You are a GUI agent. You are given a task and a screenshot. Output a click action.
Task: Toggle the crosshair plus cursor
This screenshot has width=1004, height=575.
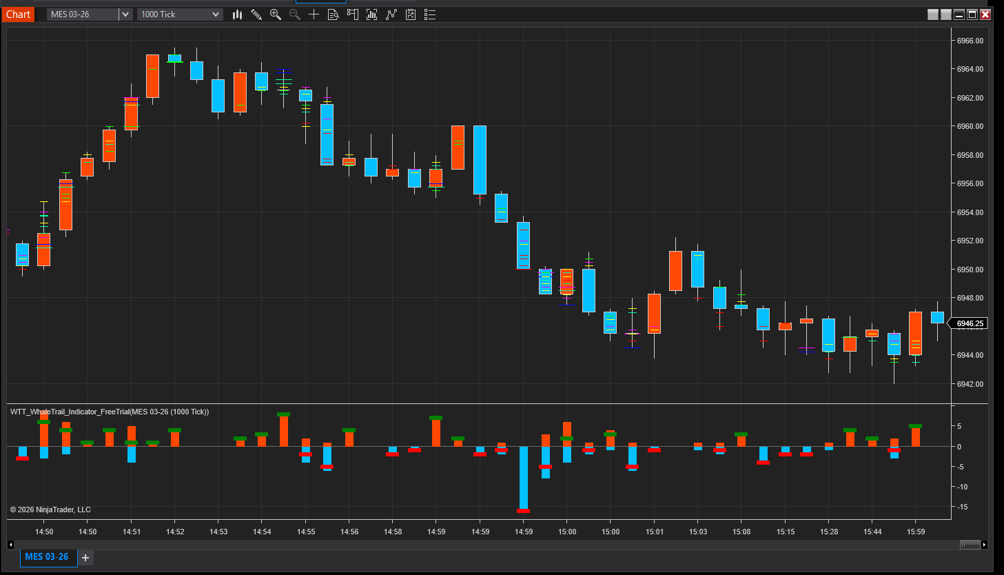[314, 14]
